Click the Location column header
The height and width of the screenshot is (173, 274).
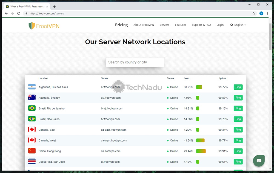tap(43, 78)
